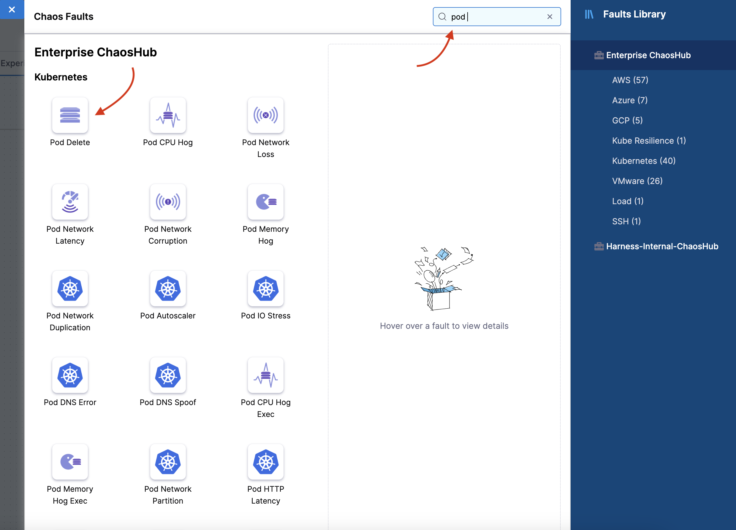Click the 'Pod DNS Spoof' label text
Image resolution: width=736 pixels, height=530 pixels.
point(168,402)
